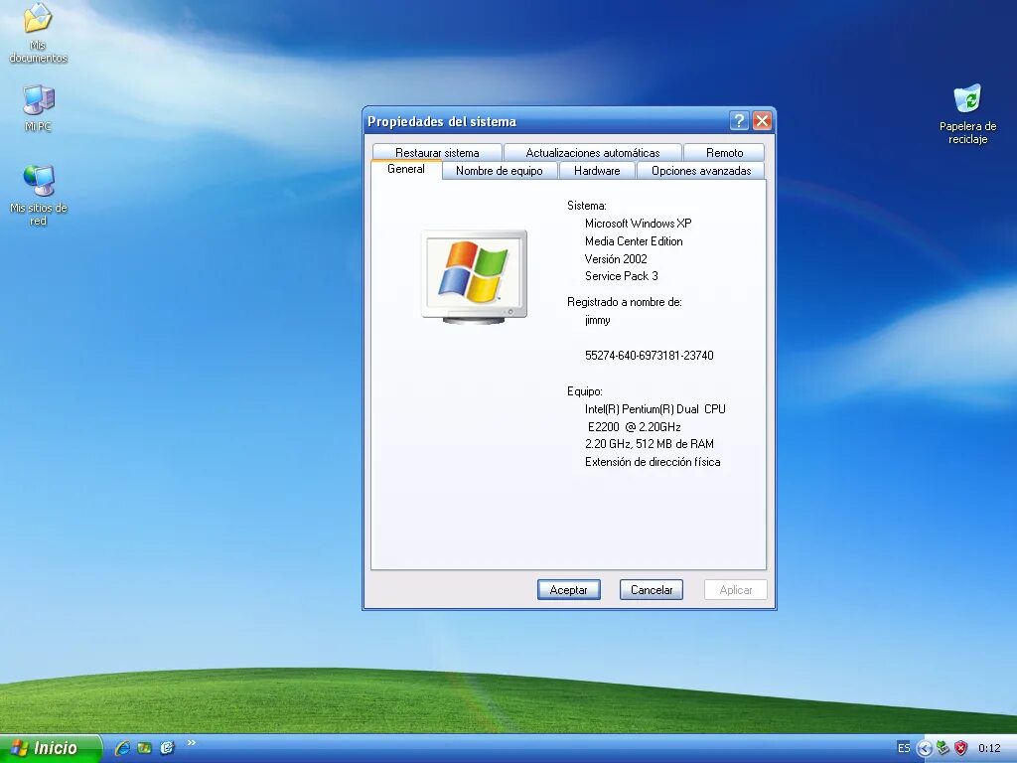Click the ES language indicator
This screenshot has width=1017, height=763.
tap(904, 748)
